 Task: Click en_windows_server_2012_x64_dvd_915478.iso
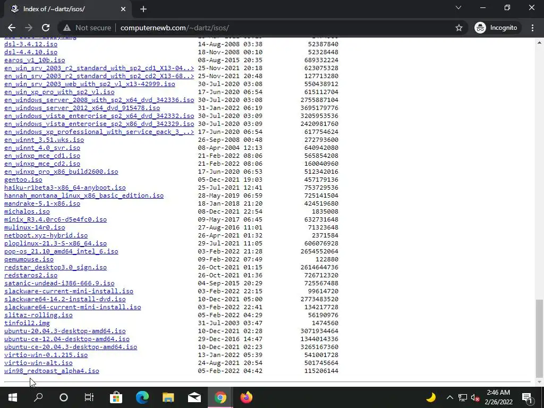pos(82,108)
